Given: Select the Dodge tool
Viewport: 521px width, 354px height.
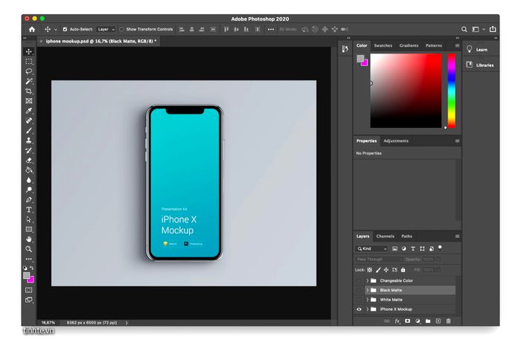Looking at the screenshot, I should click(x=29, y=190).
